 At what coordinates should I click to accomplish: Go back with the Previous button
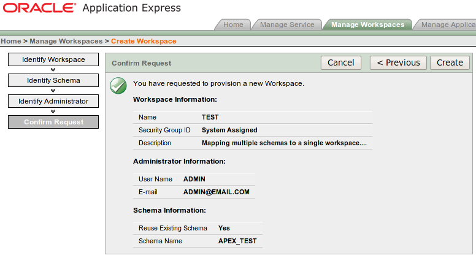pos(398,63)
